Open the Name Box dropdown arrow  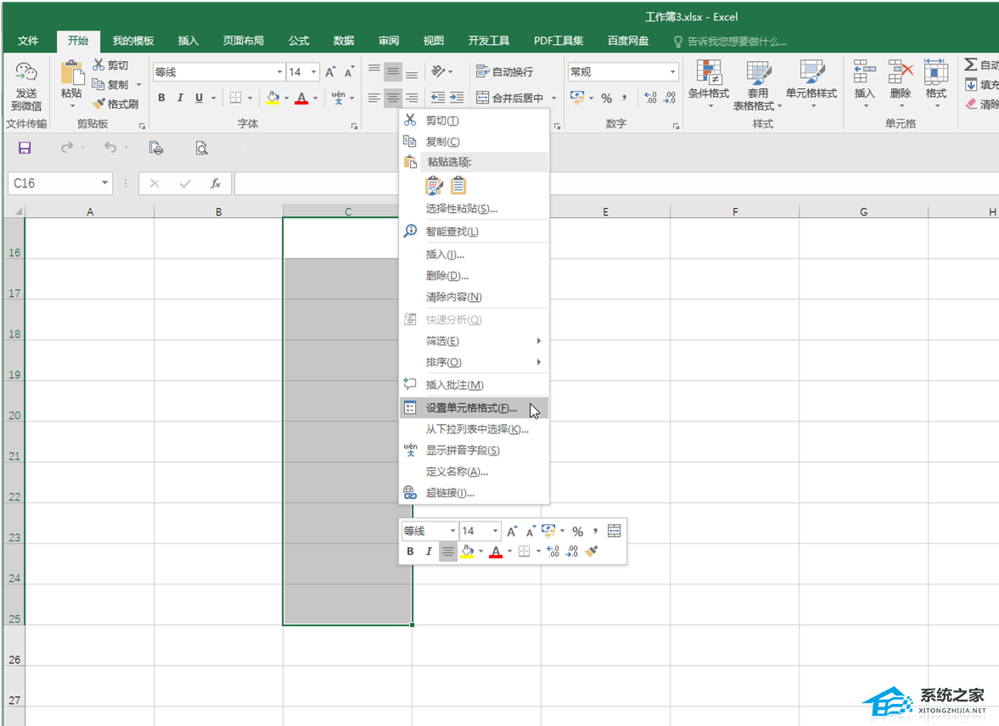105,183
